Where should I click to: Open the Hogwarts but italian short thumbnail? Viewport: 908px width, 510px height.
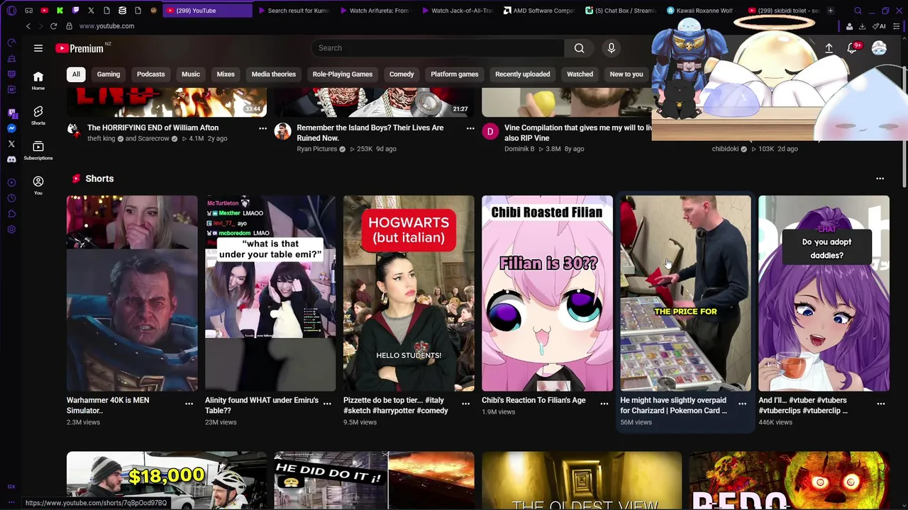click(x=409, y=293)
